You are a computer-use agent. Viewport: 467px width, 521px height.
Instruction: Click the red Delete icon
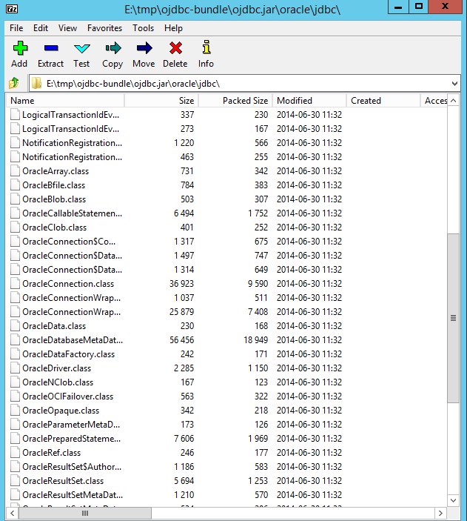click(x=175, y=48)
